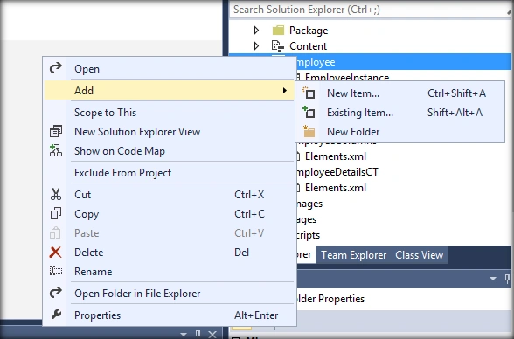
Task: Click the Package folder icon
Action: coord(278,31)
